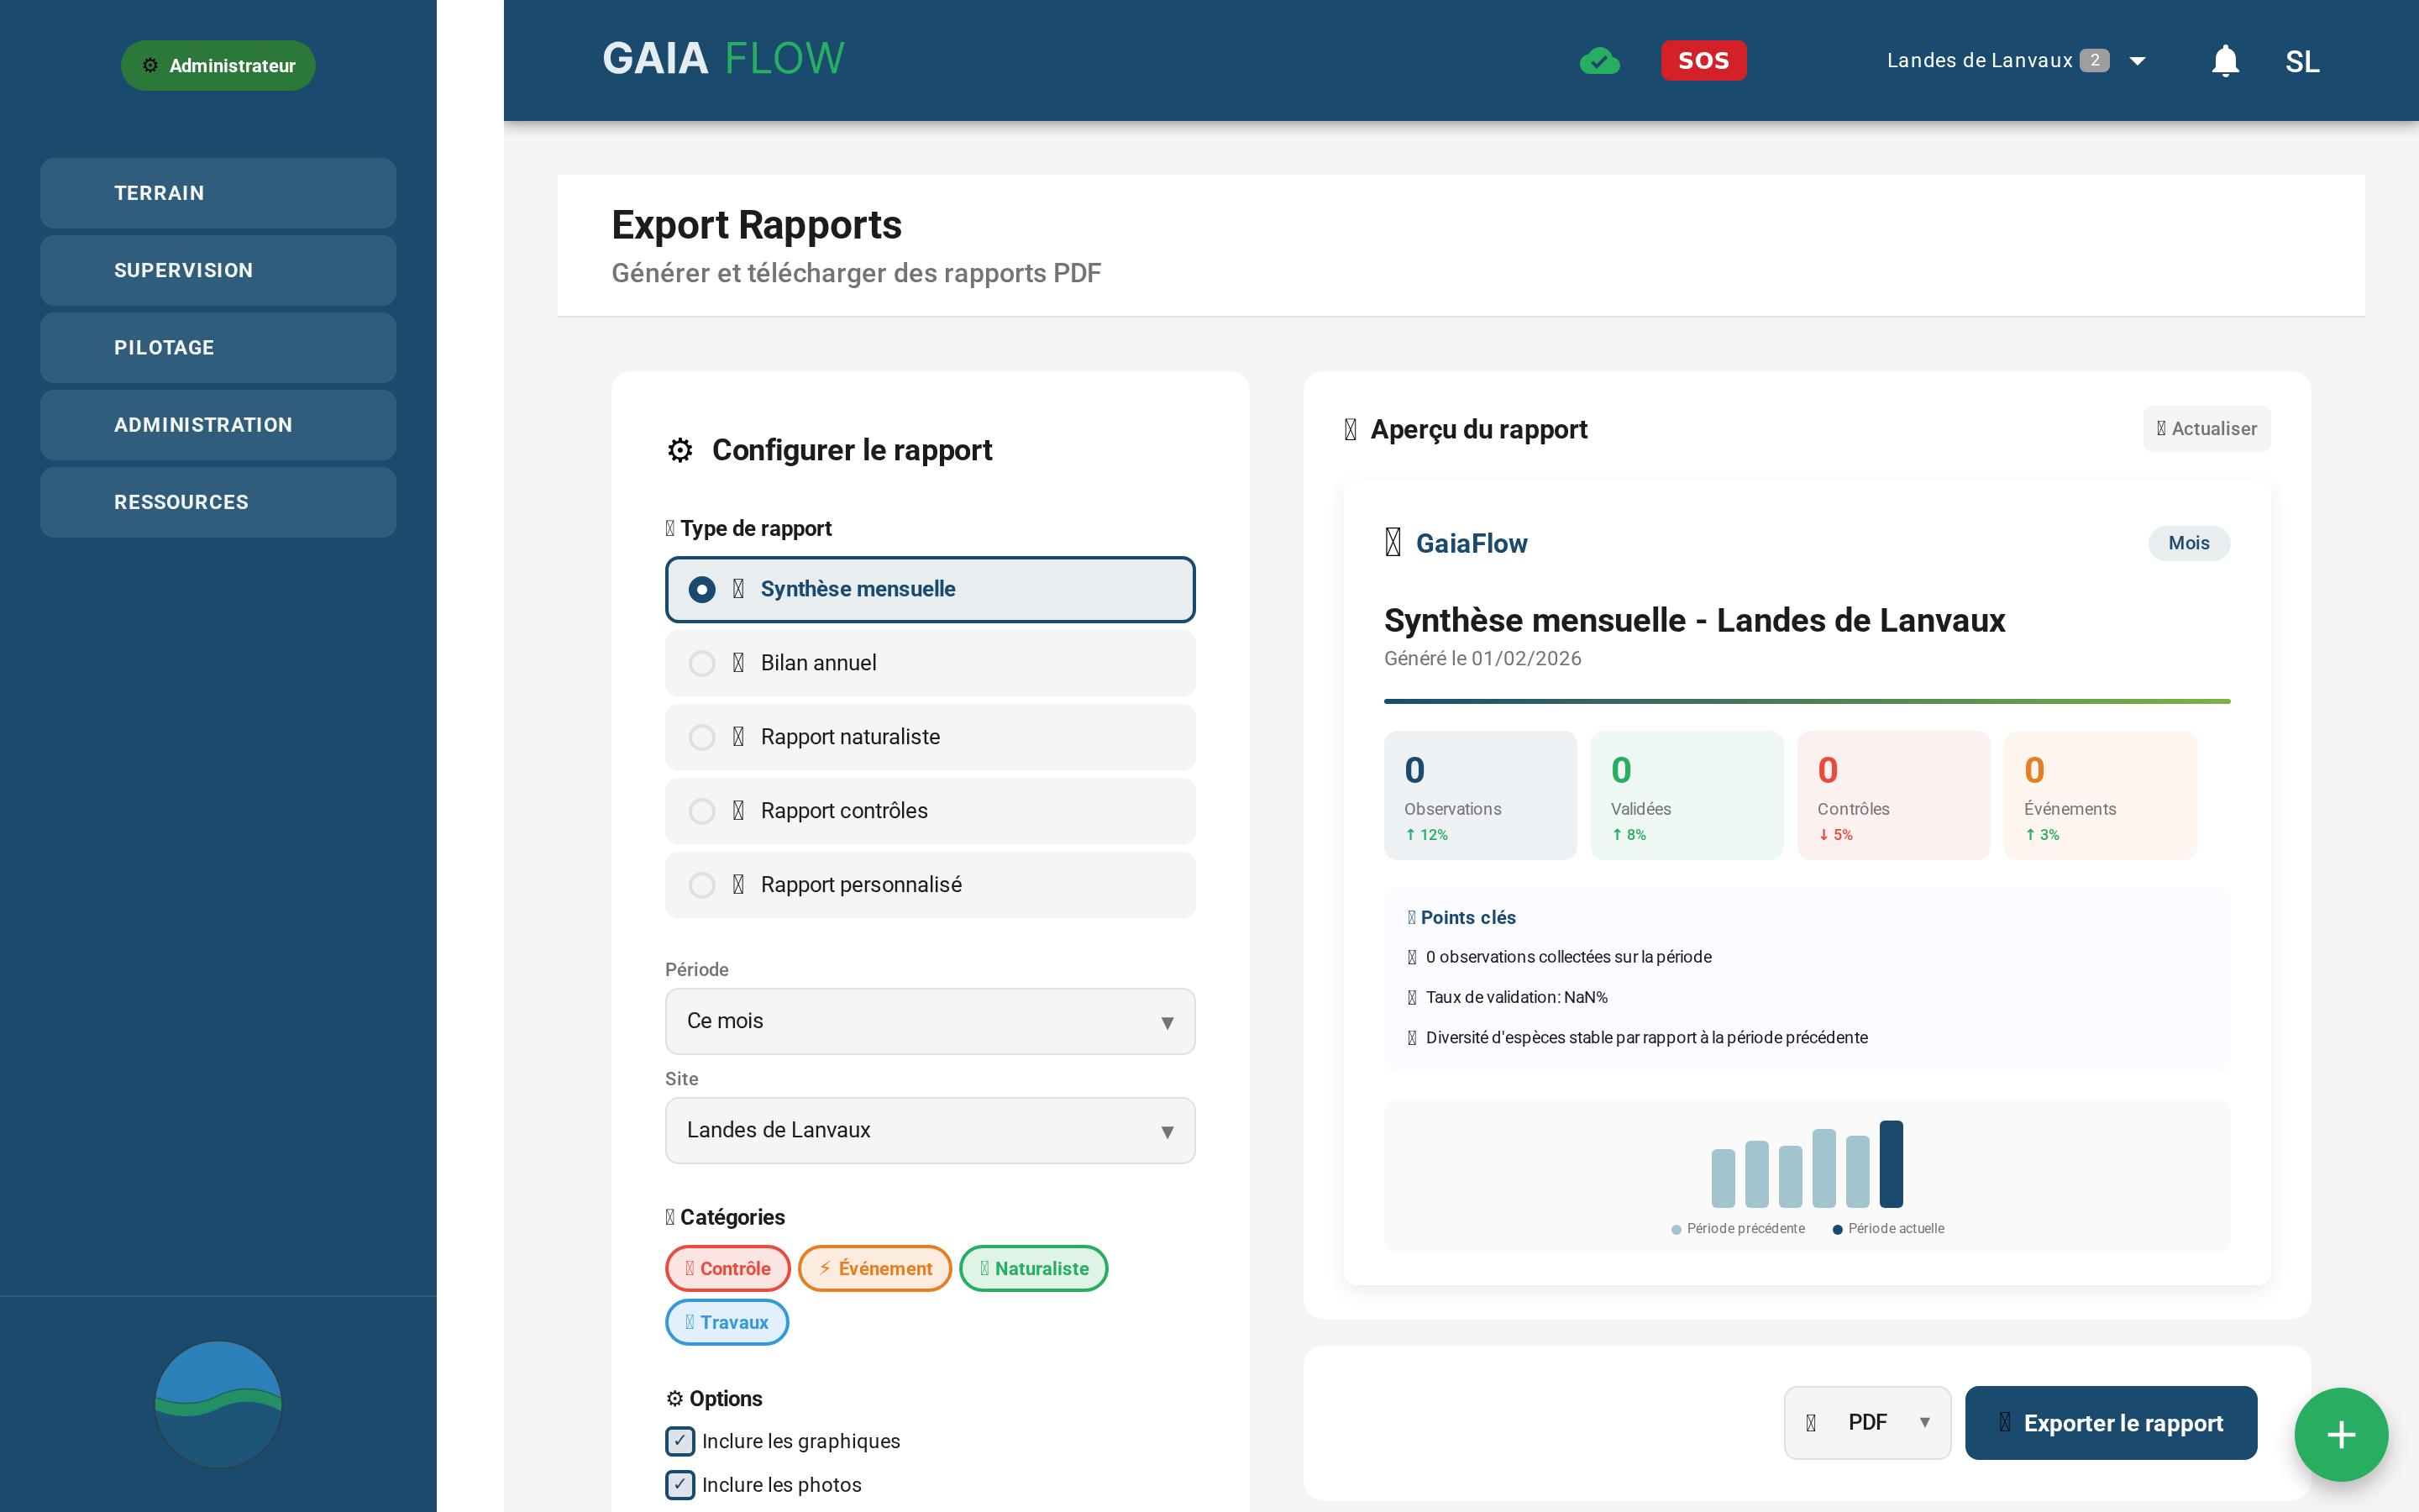Toggle the green Naturaliste category chip
Viewport: 2419px width, 1512px height.
tap(1032, 1268)
